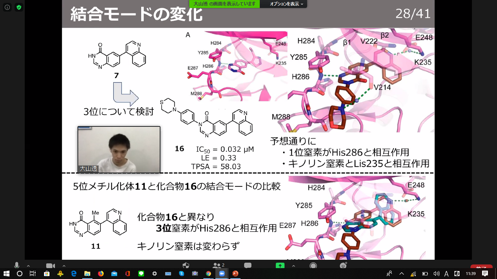The width and height of the screenshot is (497, 279).
Task: Expand audio options arrow beside microphone
Action: pyautogui.click(x=28, y=266)
